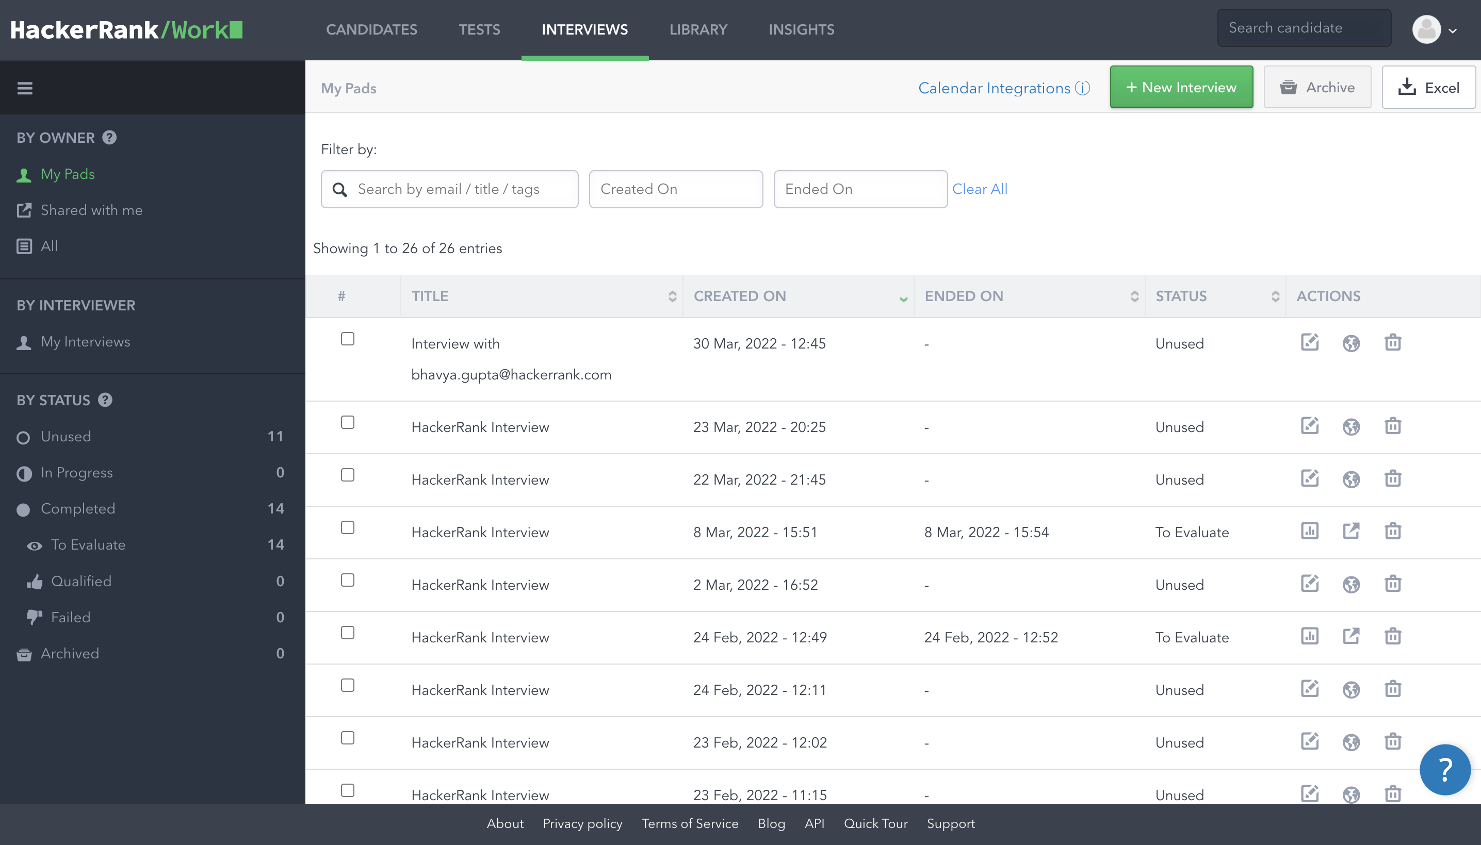Viewport: 1481px width, 845px height.
Task: Click share icon for 24 Feb 12:49 interview
Action: (x=1351, y=636)
